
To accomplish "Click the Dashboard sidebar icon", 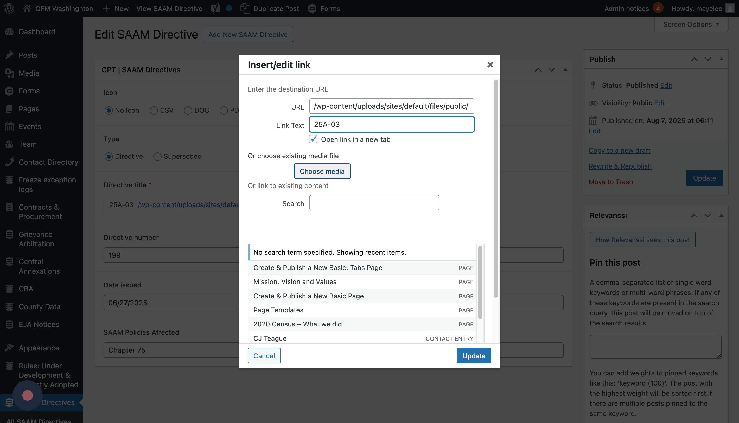I will (9, 32).
